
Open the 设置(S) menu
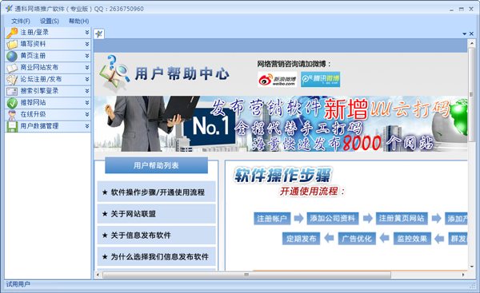click(x=50, y=21)
